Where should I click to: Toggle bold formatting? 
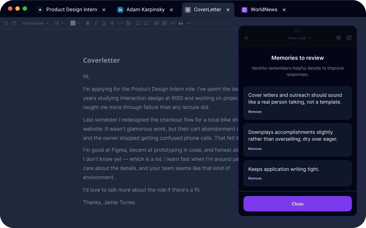pos(87,23)
